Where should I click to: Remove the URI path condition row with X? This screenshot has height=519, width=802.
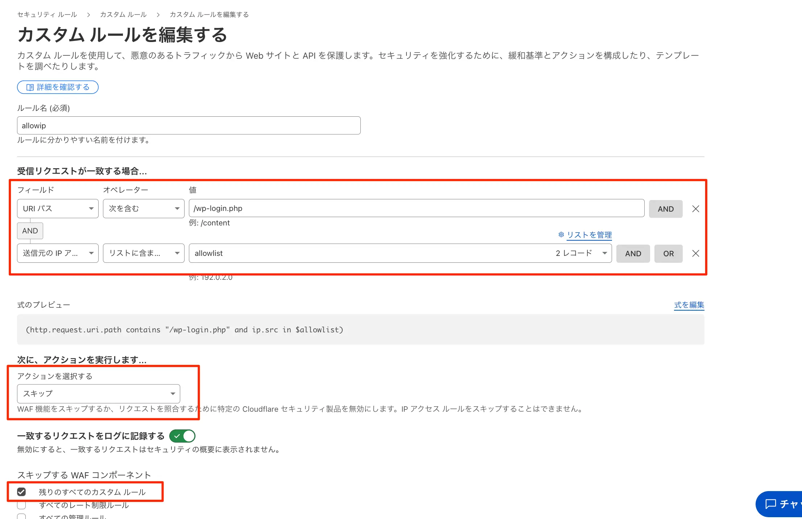(695, 209)
